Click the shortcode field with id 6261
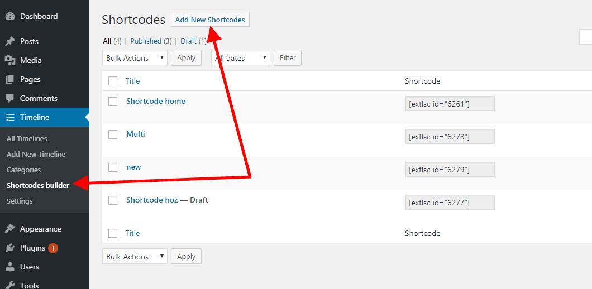 click(x=450, y=104)
